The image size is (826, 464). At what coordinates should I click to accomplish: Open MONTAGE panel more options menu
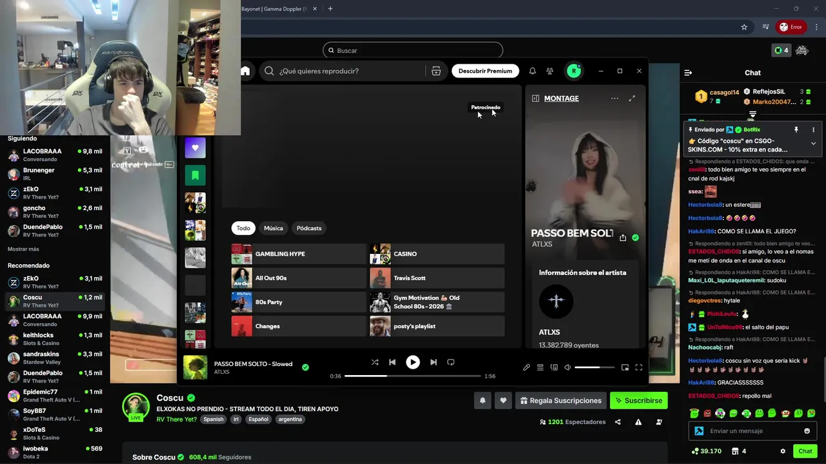pyautogui.click(x=614, y=99)
